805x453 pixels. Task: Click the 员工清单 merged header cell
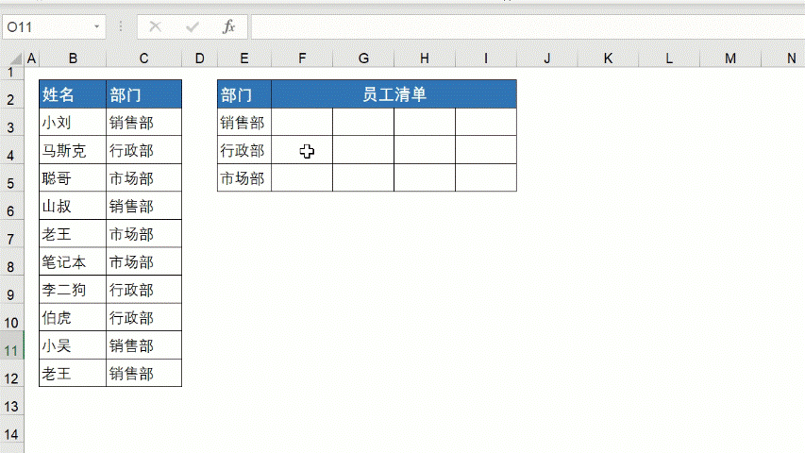pyautogui.click(x=394, y=94)
